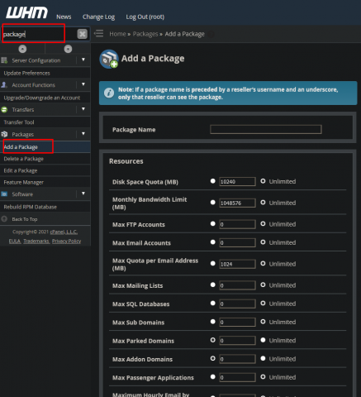This screenshot has width=361, height=397.
Task: Clear the sidebar search with X icon
Action: pos(82,34)
